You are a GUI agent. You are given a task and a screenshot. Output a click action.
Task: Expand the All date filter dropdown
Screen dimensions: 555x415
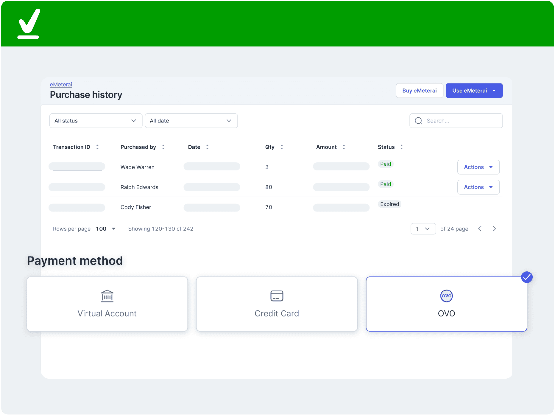(191, 121)
